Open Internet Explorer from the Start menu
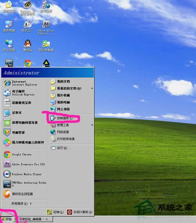This screenshot has height=223, width=196. click(x=25, y=83)
